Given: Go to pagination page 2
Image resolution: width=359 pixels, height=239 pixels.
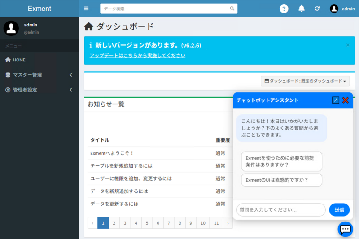Looking at the screenshot, I should pos(114,223).
